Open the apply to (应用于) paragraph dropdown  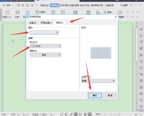(98, 81)
